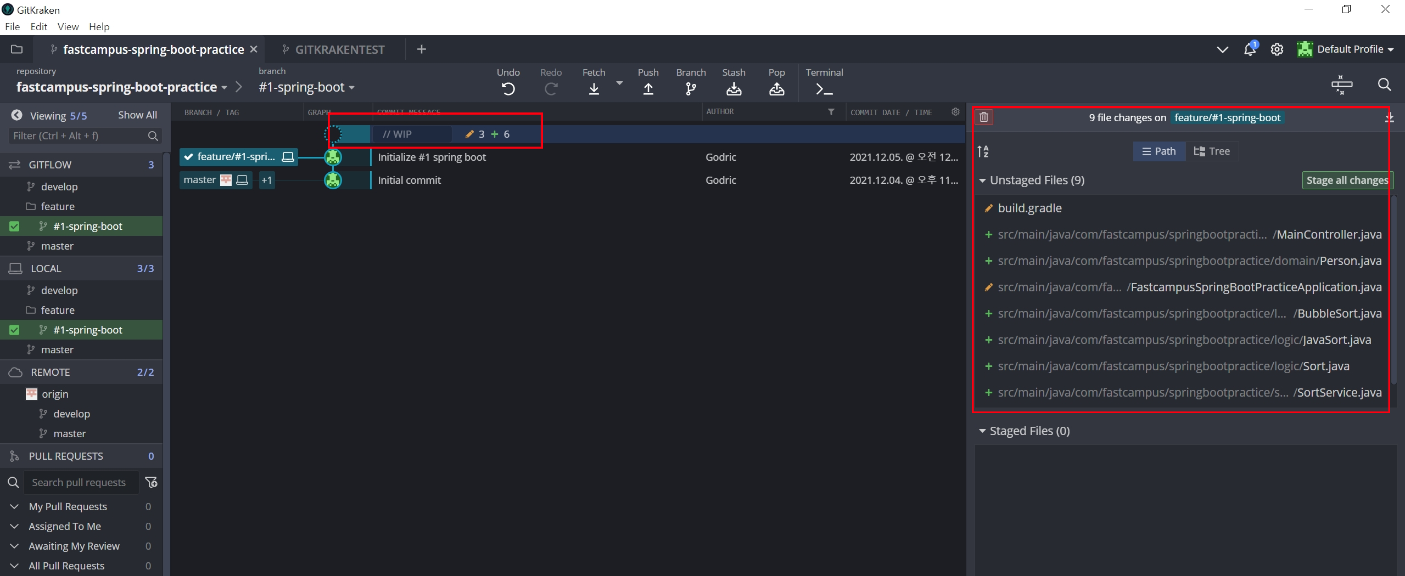Toggle checkbox for #1-spring-boot under GITFLOW
Image resolution: width=1405 pixels, height=576 pixels.
[14, 226]
